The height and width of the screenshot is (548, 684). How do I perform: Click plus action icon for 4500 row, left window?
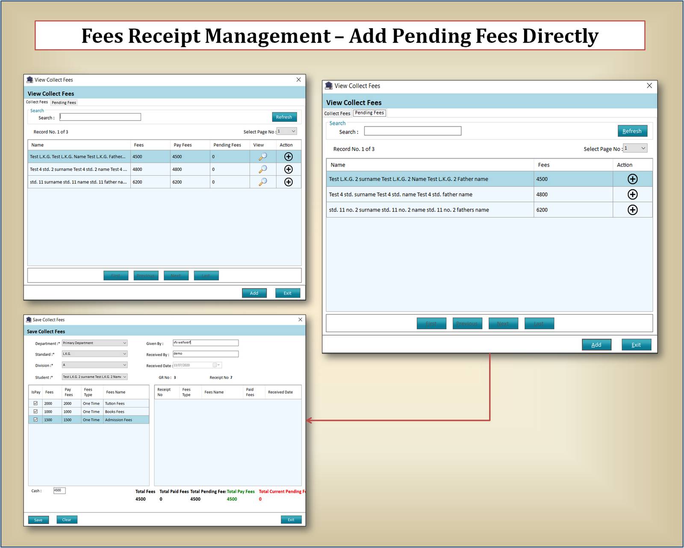click(x=289, y=156)
